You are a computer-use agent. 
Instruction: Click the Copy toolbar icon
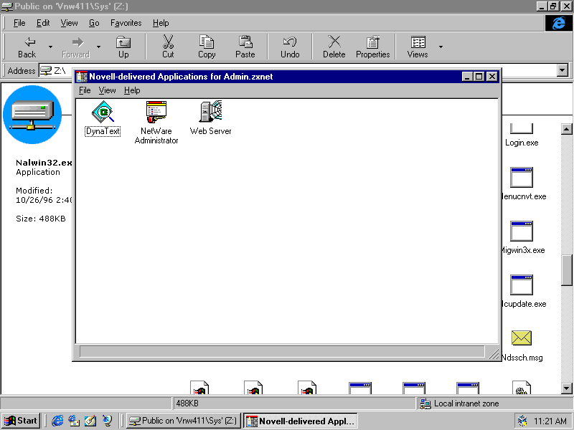[x=207, y=42]
